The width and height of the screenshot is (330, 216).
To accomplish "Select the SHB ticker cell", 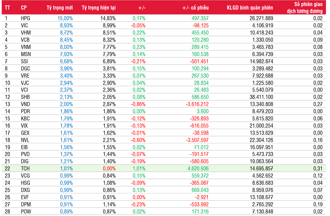I will 25,97.
